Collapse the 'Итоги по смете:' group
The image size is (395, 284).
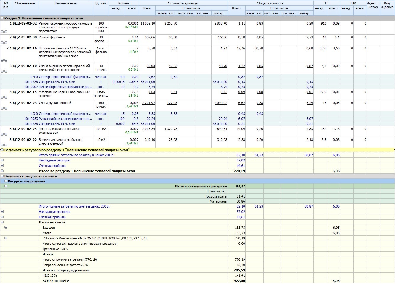click(2, 222)
